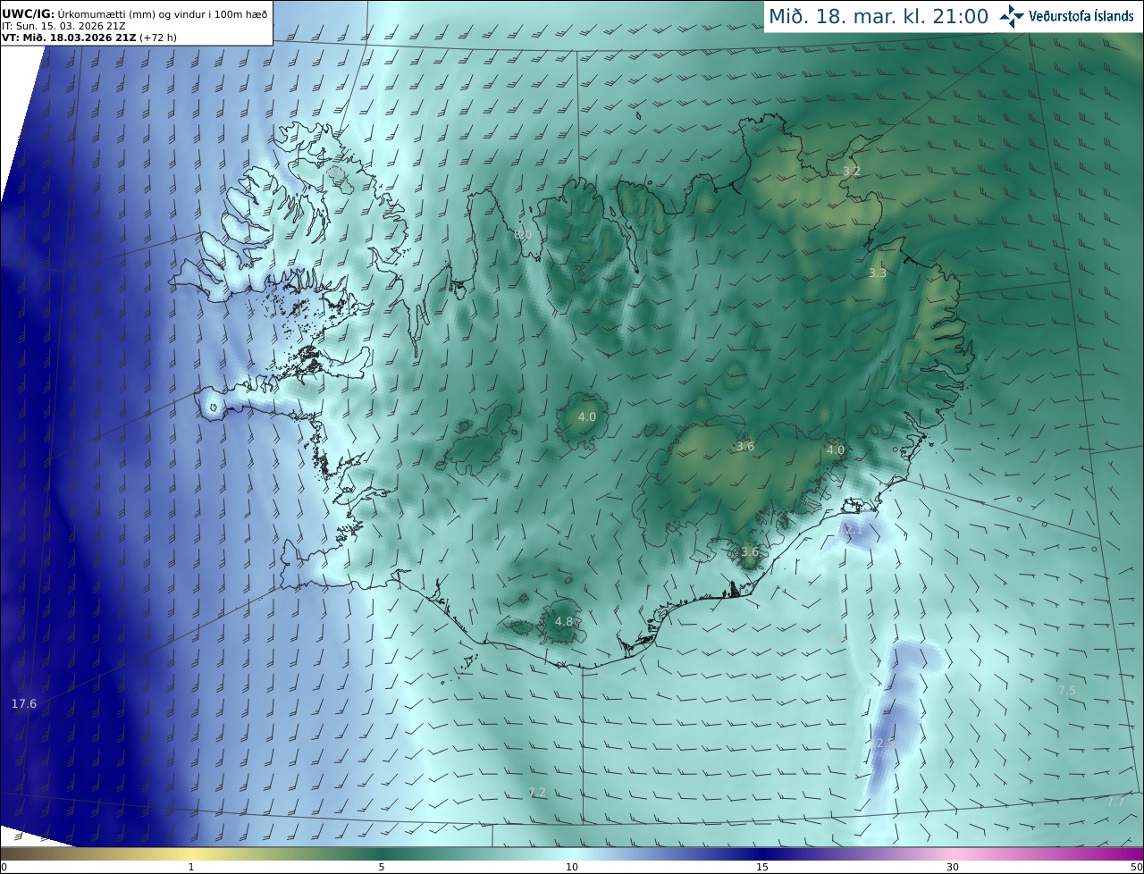Viewport: 1144px width, 874px height.
Task: Click the 15 tick on the colorbar
Action: 762,867
